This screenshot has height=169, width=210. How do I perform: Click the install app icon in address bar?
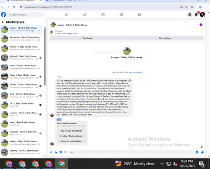click(x=181, y=7)
